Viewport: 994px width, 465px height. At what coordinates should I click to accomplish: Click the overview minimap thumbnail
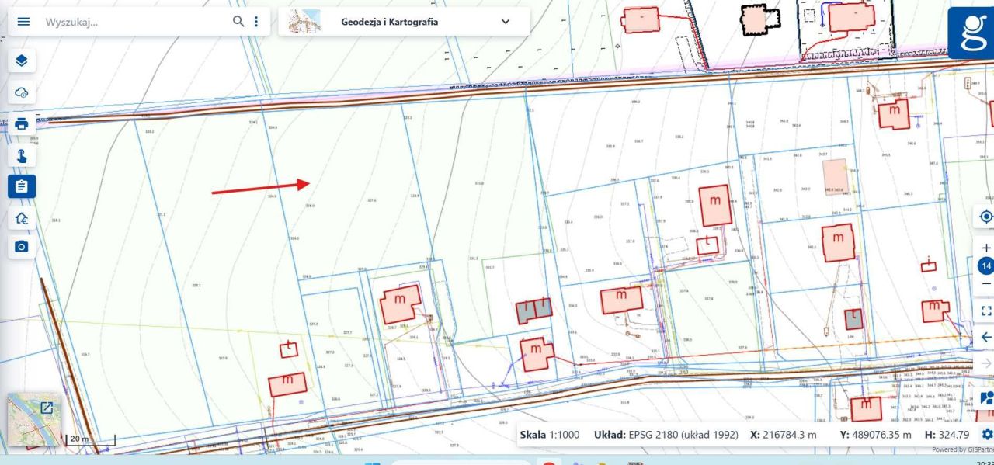34,420
